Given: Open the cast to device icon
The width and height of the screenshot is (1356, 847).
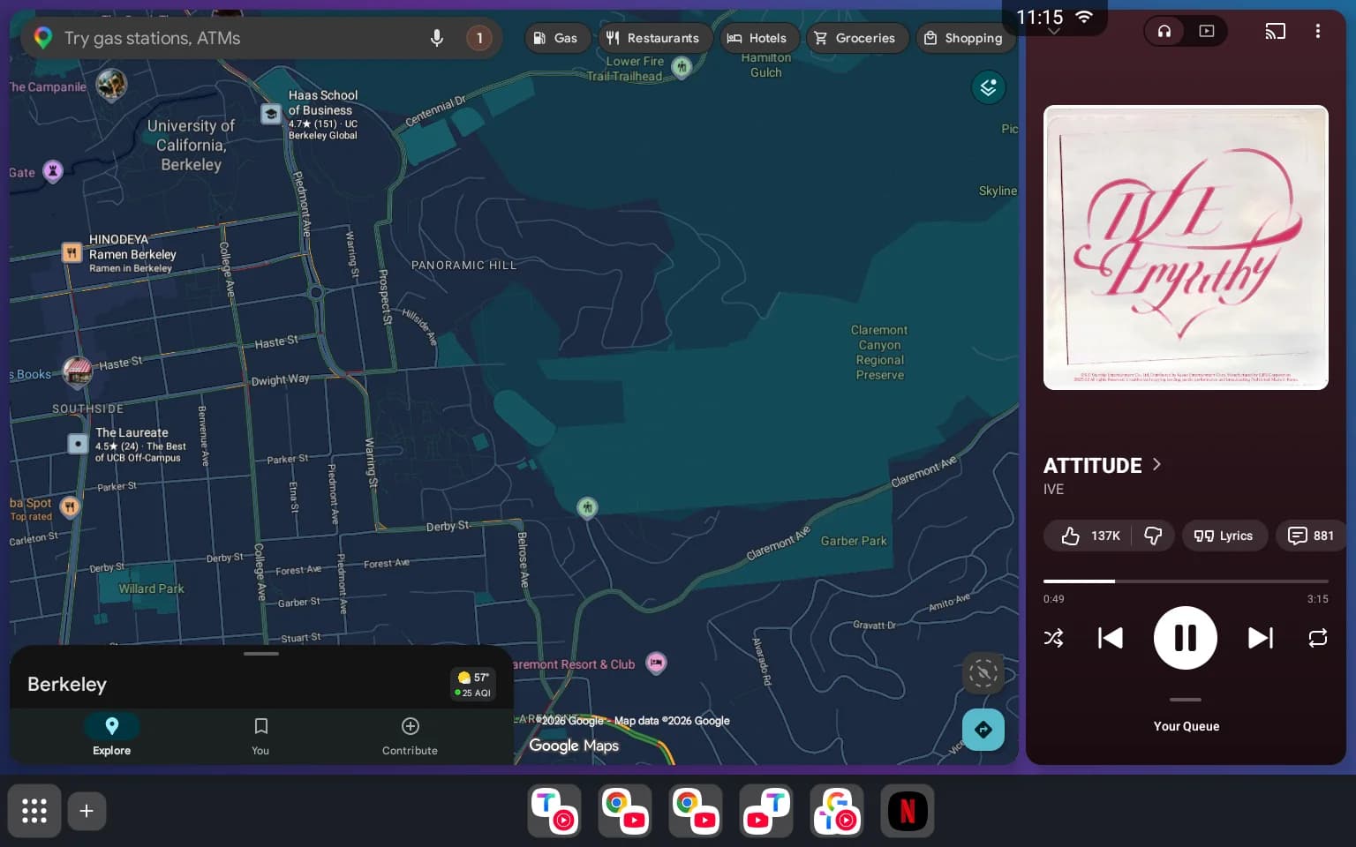Looking at the screenshot, I should pyautogui.click(x=1275, y=31).
